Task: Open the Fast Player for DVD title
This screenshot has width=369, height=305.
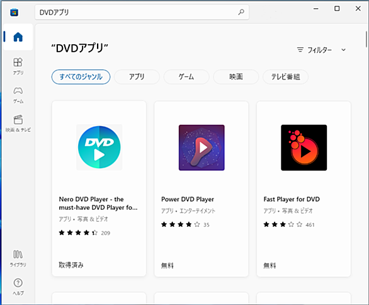Action: 292,199
